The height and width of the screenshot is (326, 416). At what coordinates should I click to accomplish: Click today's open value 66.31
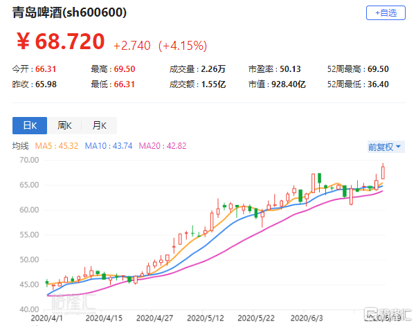click(x=46, y=69)
